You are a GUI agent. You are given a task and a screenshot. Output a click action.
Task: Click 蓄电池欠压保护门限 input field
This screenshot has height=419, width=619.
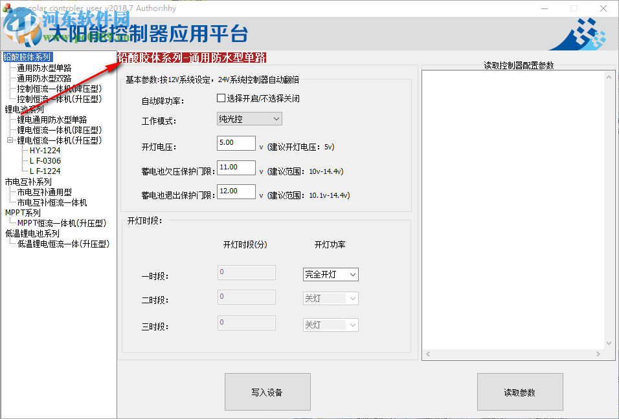(236, 167)
